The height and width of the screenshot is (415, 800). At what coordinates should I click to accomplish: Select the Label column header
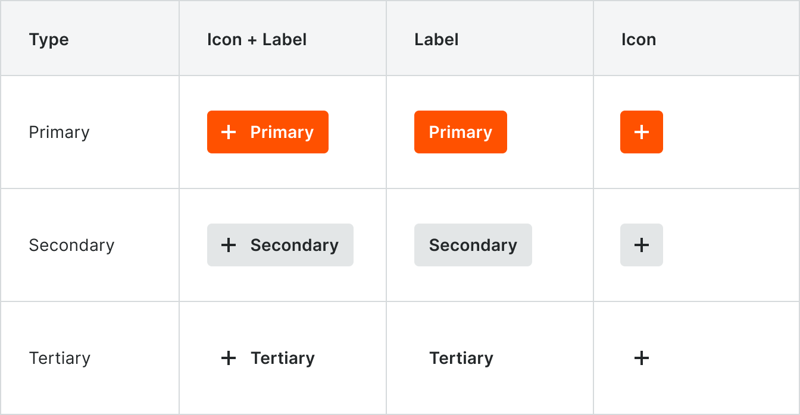click(436, 40)
